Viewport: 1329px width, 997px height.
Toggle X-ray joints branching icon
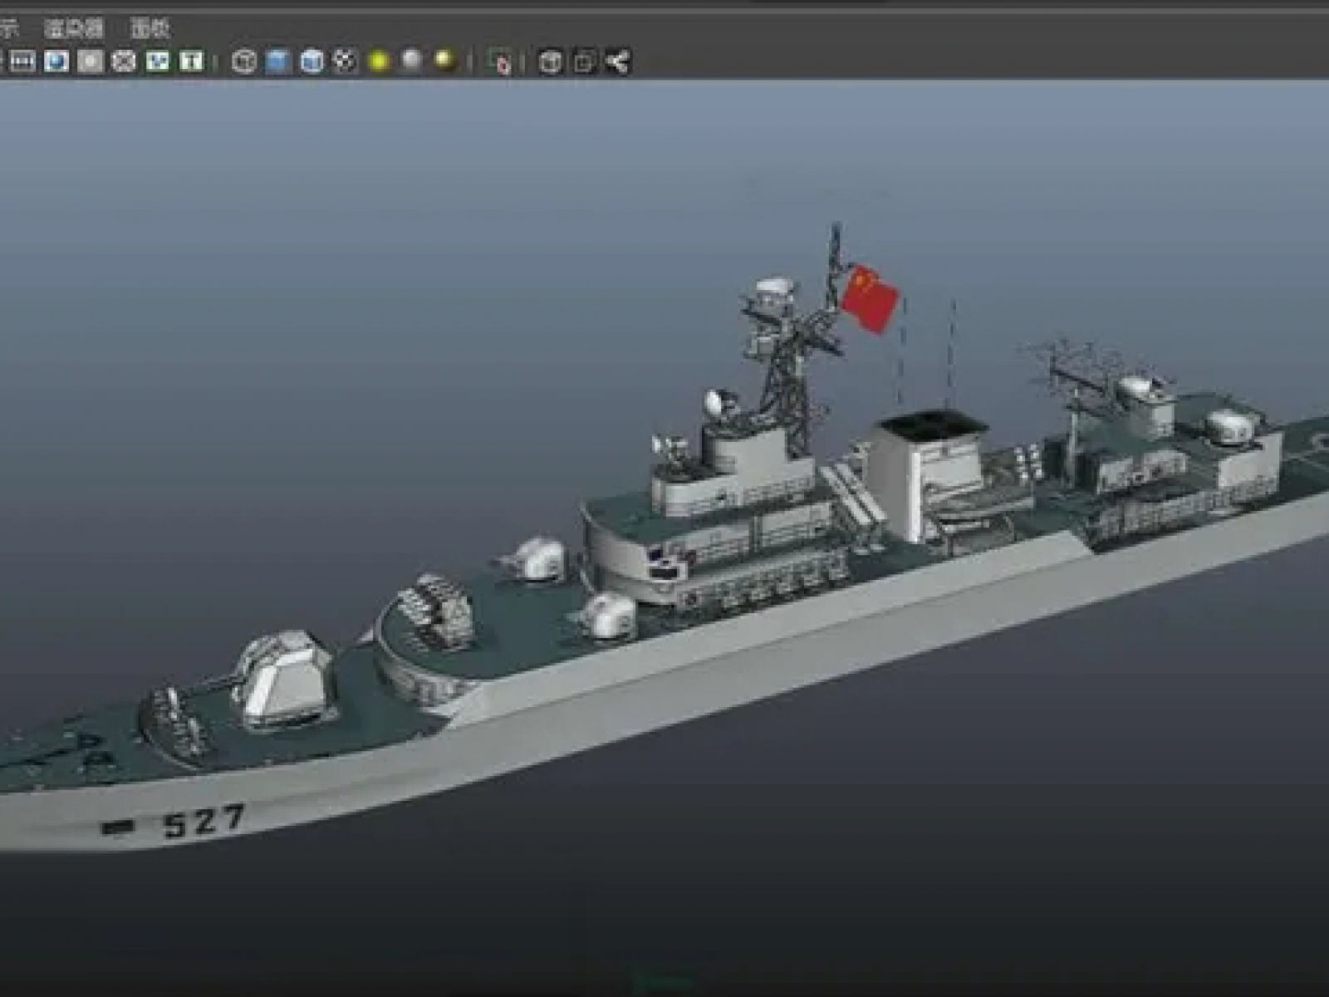617,61
